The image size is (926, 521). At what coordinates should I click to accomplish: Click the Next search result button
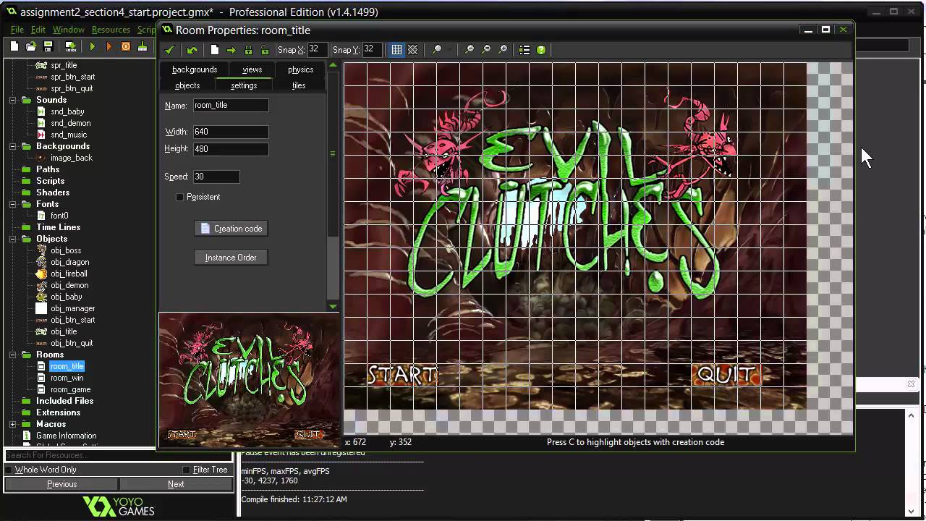click(176, 484)
